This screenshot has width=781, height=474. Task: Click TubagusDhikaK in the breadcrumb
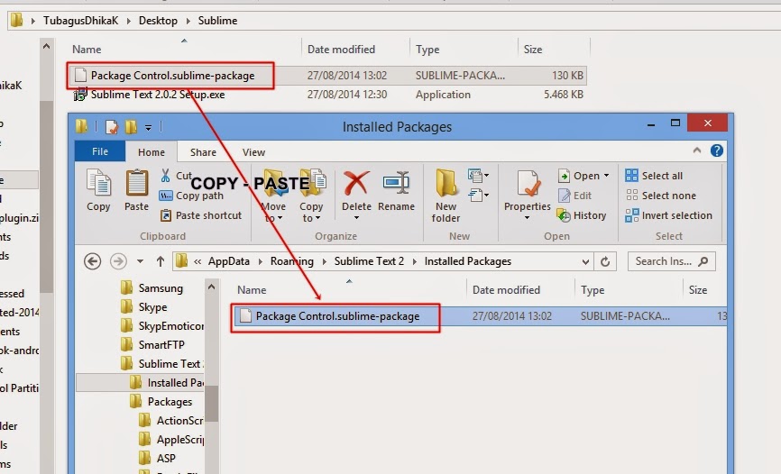(80, 21)
